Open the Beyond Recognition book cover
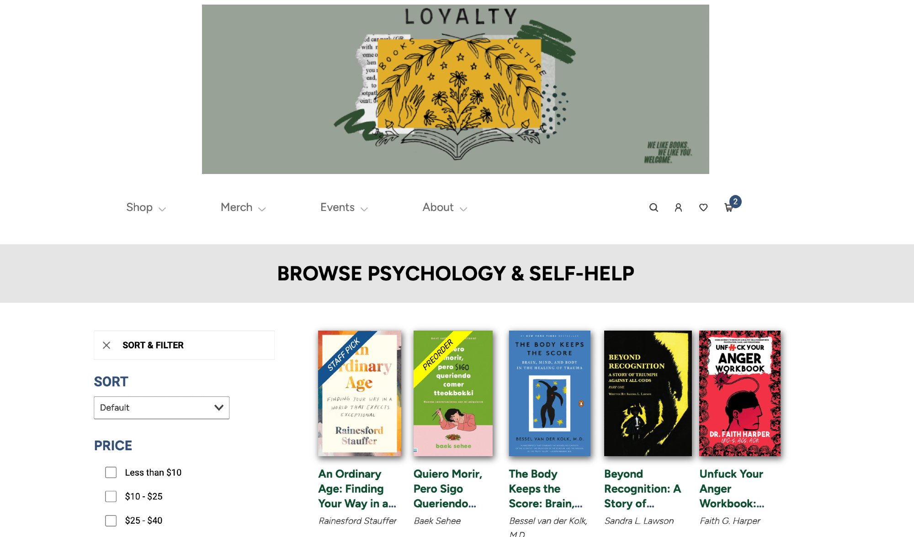This screenshot has width=914, height=537. pos(648,393)
